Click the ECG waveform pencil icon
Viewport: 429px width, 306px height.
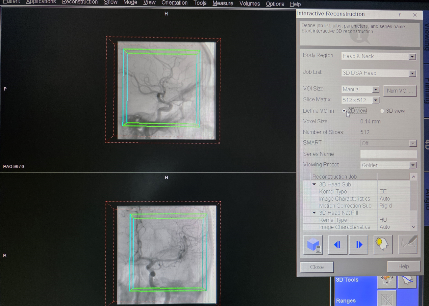tap(408, 244)
